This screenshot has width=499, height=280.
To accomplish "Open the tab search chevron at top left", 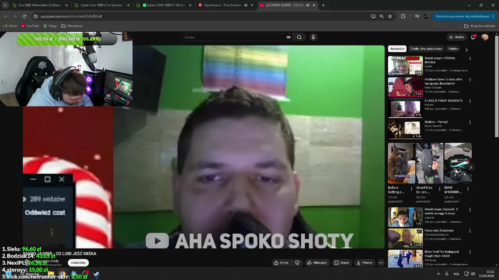I will pyautogui.click(x=5, y=5).
